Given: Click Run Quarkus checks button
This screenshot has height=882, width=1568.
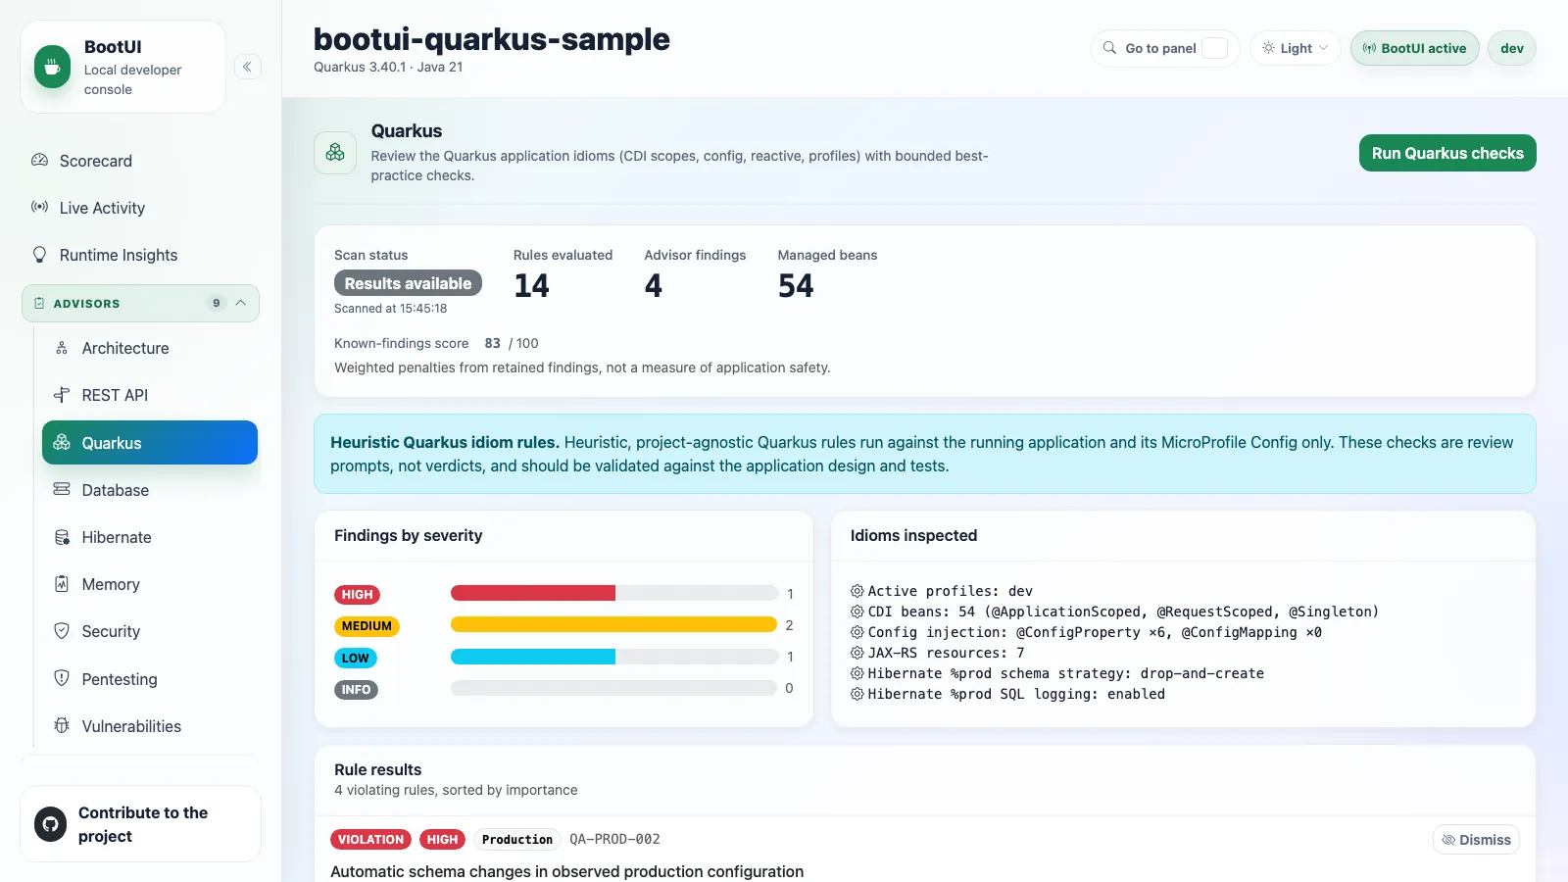Looking at the screenshot, I should pos(1447,153).
